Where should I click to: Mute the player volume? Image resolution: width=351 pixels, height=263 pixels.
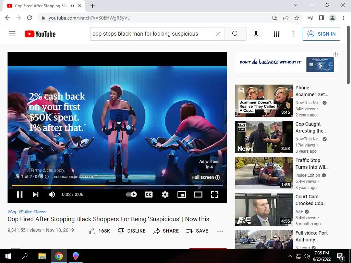[51, 195]
